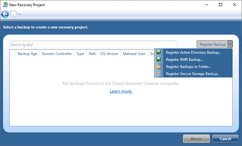Click the Type column header
This screenshot has width=242, height=146.
click(x=80, y=54)
